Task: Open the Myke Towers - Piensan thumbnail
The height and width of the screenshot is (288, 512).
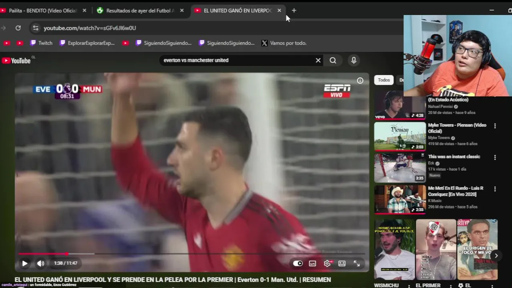Action: tap(400, 136)
